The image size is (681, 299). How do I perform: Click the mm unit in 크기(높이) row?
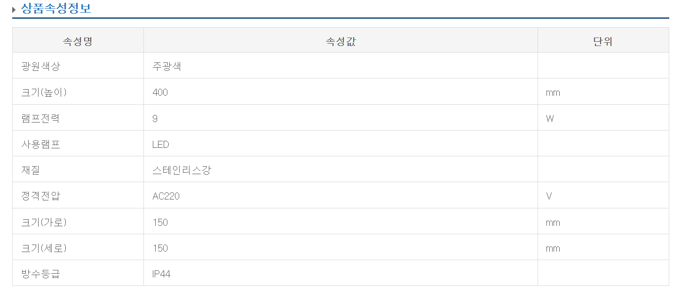click(553, 92)
